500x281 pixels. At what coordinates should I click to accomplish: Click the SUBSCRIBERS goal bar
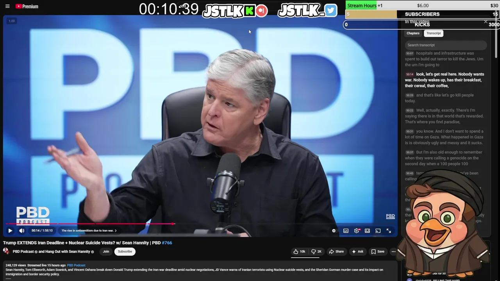(422, 14)
